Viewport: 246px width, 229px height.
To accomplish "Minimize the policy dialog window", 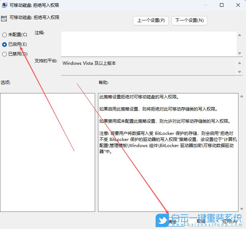I will [x=206, y=5].
